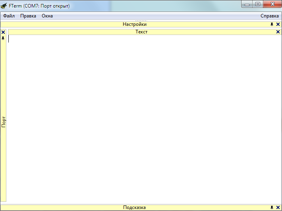Click the FTerm application icon in title bar
Viewport: 282px width, 211px height.
[x=4, y=6]
